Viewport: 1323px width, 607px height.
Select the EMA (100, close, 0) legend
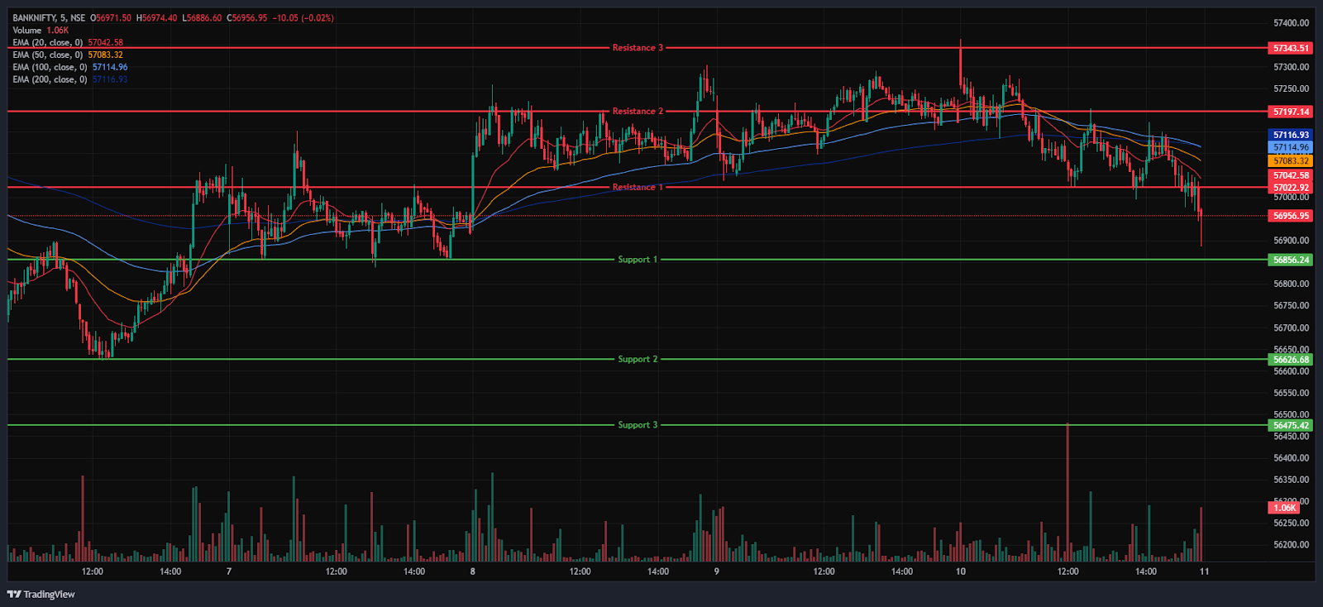tap(50, 68)
